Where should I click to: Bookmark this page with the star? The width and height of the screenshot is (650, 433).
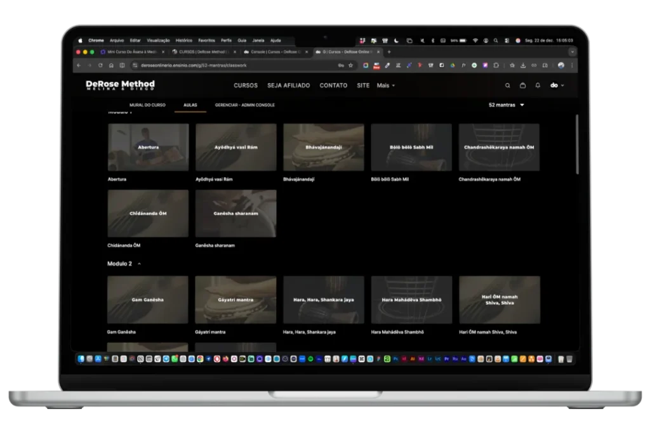350,65
